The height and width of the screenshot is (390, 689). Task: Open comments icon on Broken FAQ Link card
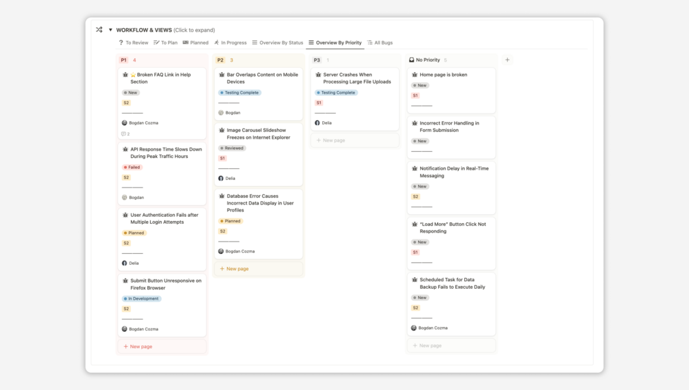(124, 134)
